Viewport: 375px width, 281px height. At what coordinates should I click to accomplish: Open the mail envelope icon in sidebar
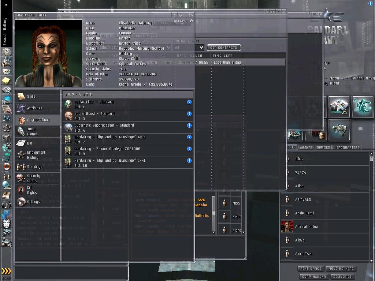click(x=7, y=71)
